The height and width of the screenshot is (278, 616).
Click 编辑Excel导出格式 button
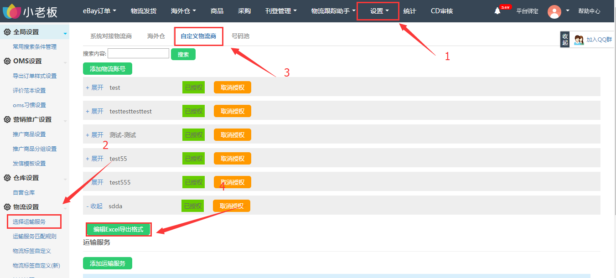coord(119,229)
